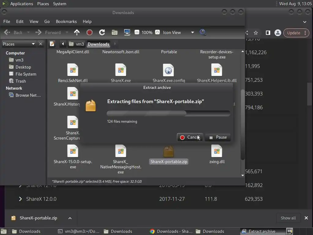Click the file list vertical scrollbar
The width and height of the screenshot is (313, 235).
tap(243, 125)
